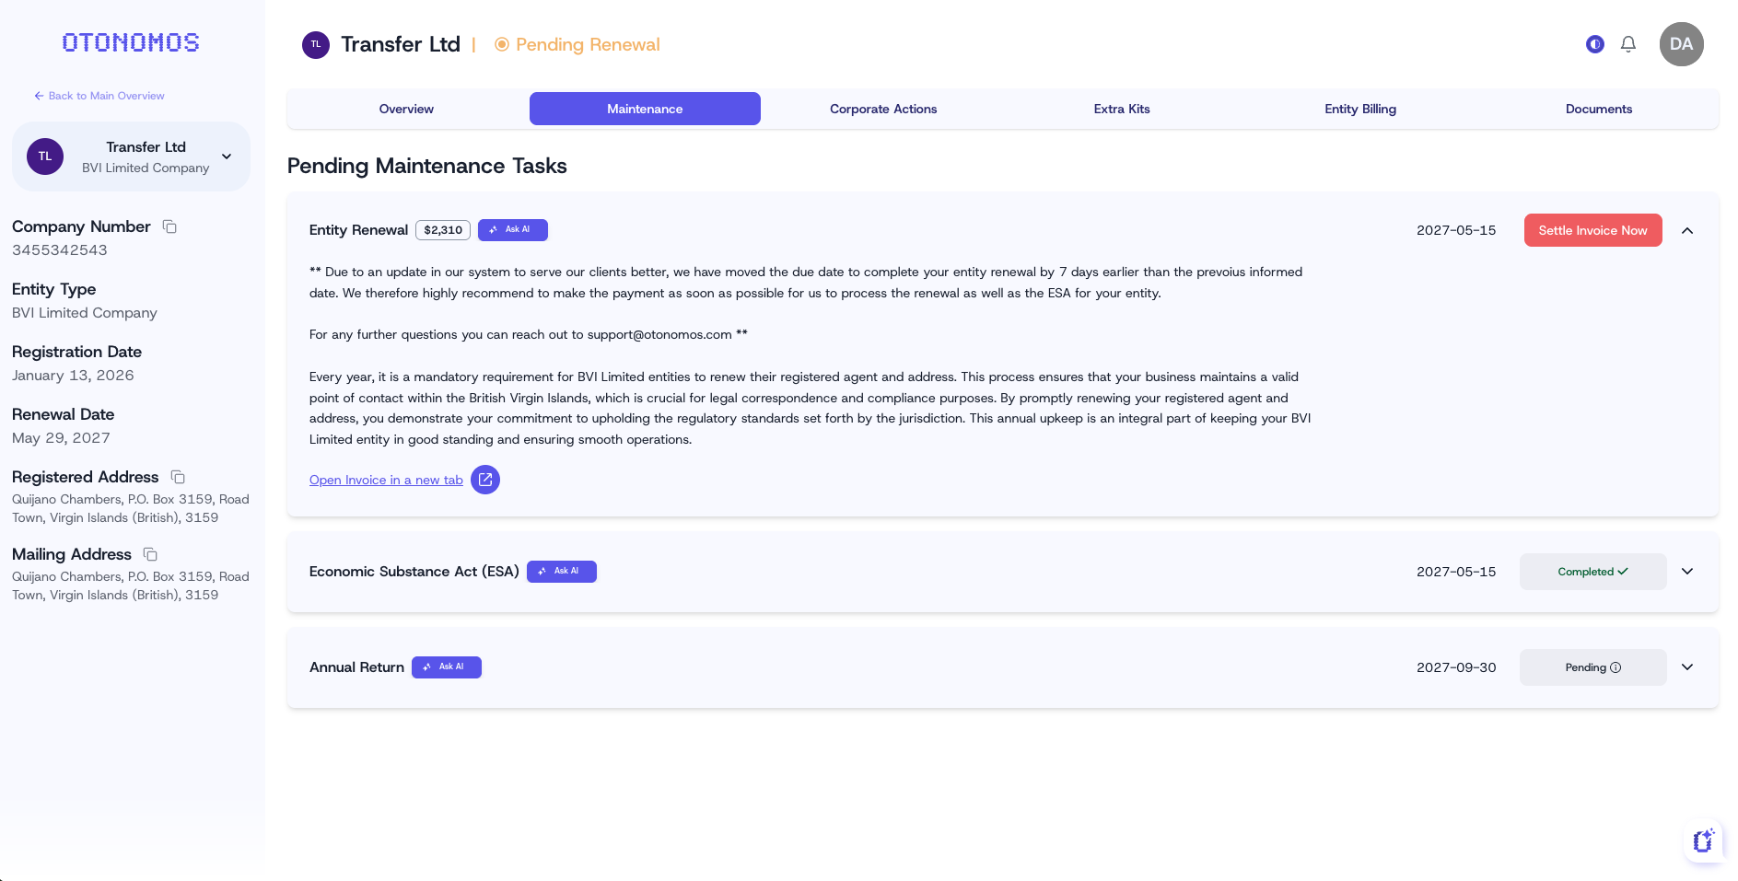
Task: Open Invoice in a new tab
Action: [386, 480]
